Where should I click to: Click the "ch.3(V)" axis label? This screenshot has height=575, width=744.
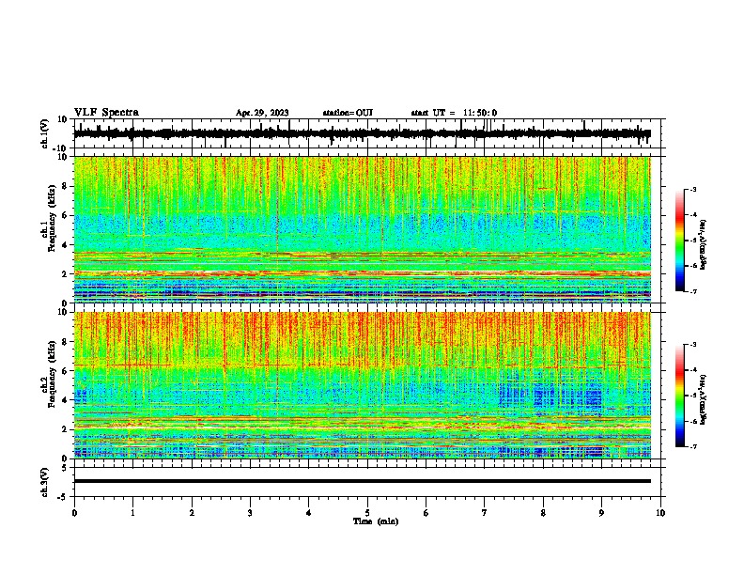tap(44, 483)
